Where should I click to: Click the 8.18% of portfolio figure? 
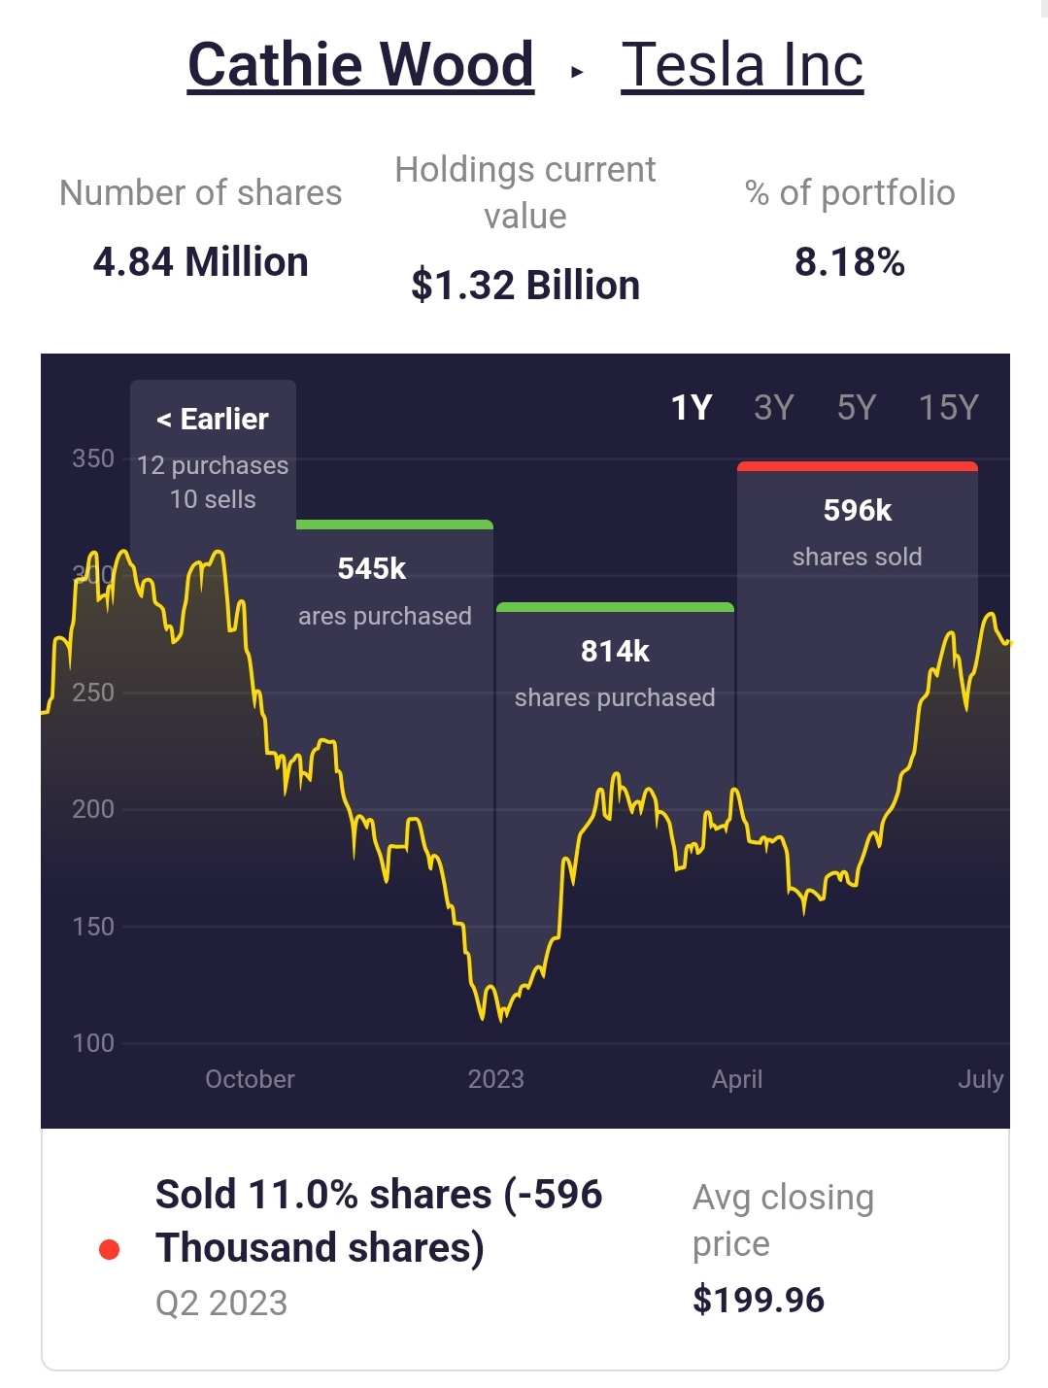(x=850, y=262)
